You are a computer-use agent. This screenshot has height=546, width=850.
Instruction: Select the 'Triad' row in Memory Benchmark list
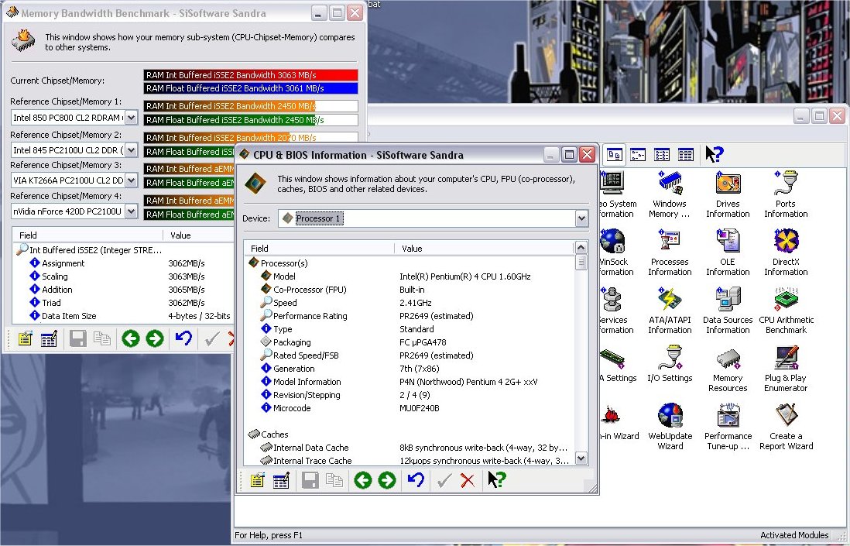124,303
